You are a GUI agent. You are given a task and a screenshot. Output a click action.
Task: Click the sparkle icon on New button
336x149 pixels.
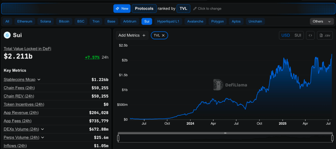(x=117, y=8)
